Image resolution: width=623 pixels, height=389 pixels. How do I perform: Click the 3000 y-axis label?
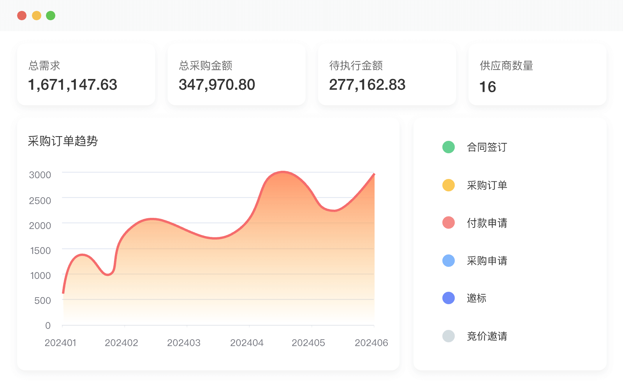[40, 175]
